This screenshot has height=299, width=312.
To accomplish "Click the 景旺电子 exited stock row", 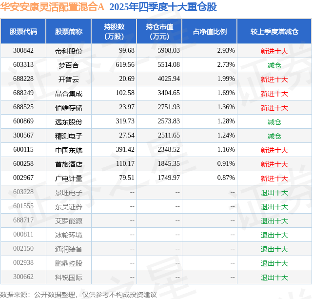I will tap(69, 193).
